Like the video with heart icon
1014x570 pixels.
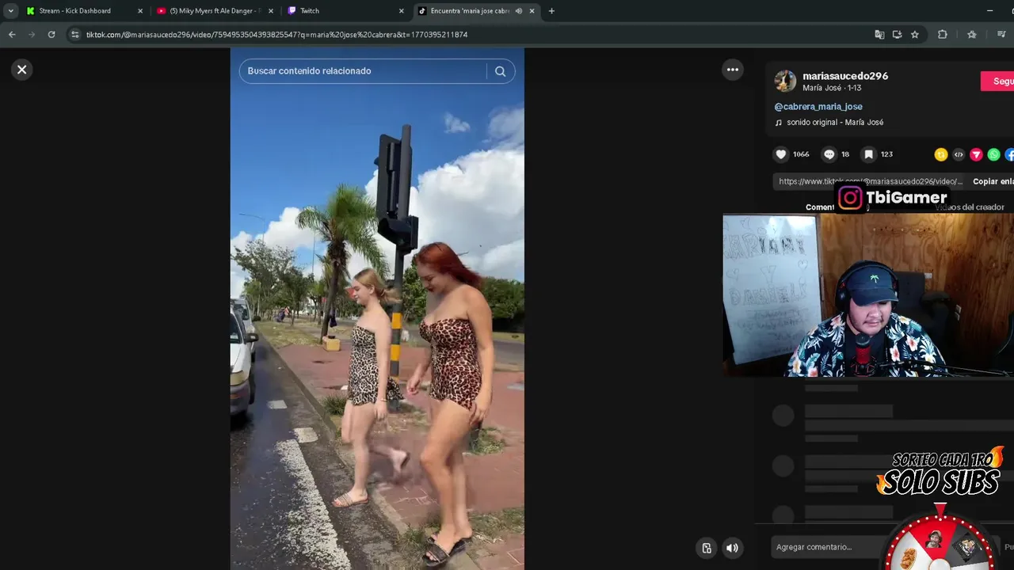[781, 154]
